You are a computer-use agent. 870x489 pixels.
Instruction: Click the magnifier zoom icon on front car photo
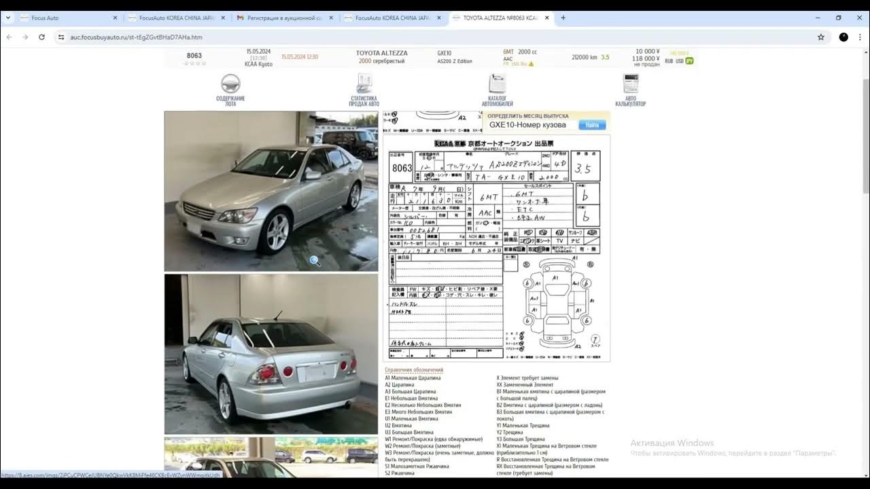pos(315,261)
